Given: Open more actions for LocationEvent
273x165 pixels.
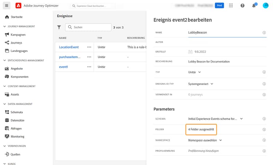Looking at the screenshot, I should [x=89, y=47].
